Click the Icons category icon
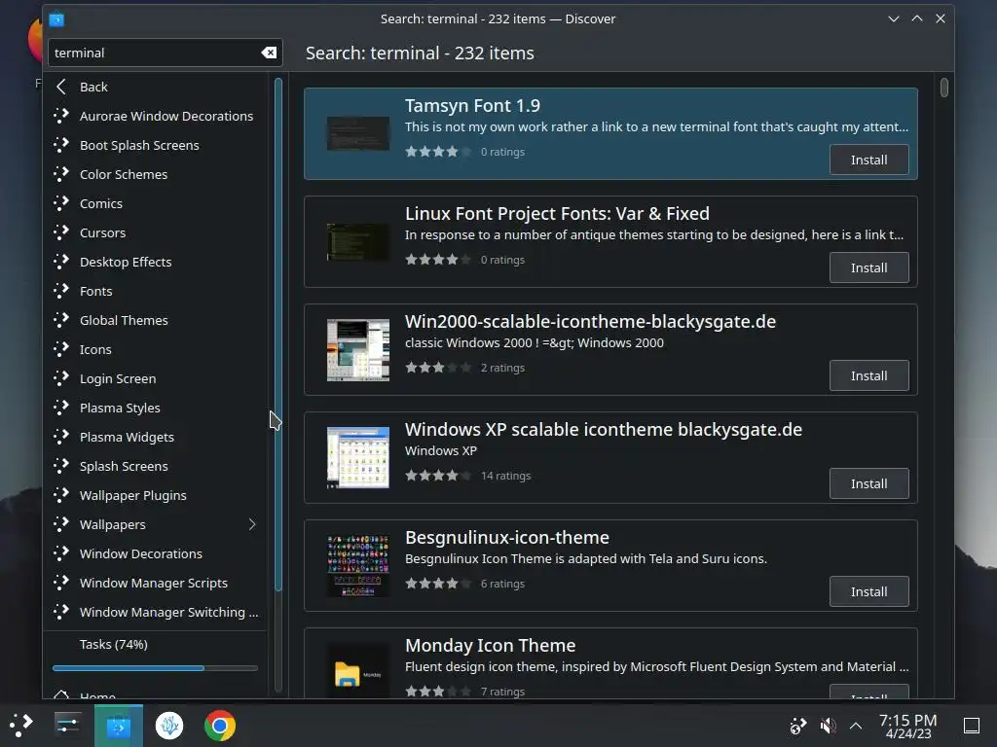 pos(61,349)
